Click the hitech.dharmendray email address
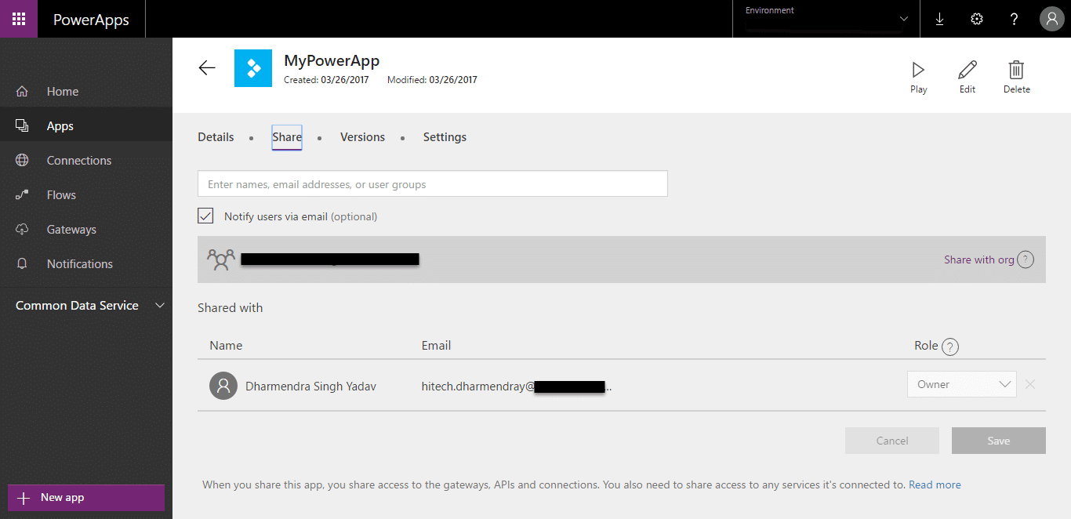 (x=517, y=387)
